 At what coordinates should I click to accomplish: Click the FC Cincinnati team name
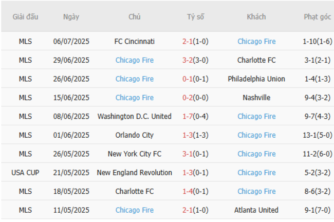click(134, 42)
